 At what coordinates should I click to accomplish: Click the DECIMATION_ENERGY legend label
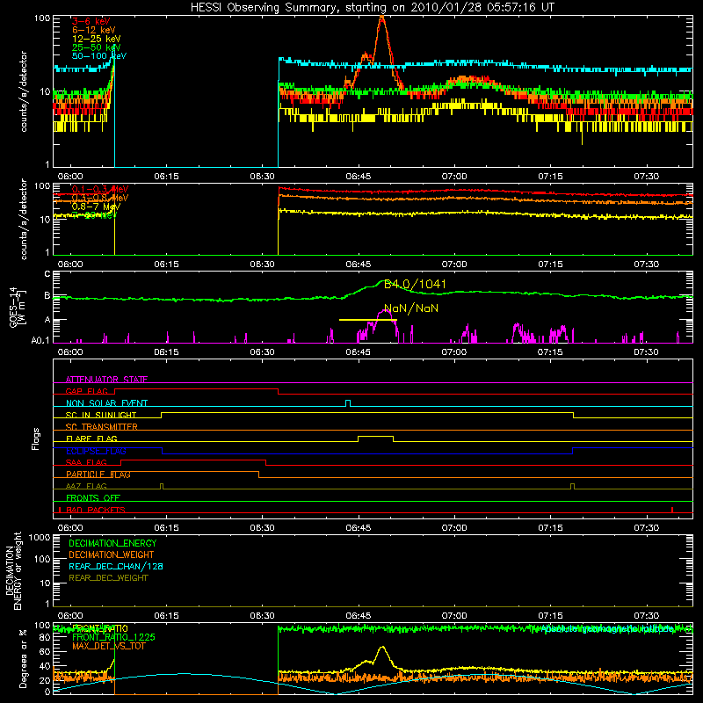coord(112,543)
